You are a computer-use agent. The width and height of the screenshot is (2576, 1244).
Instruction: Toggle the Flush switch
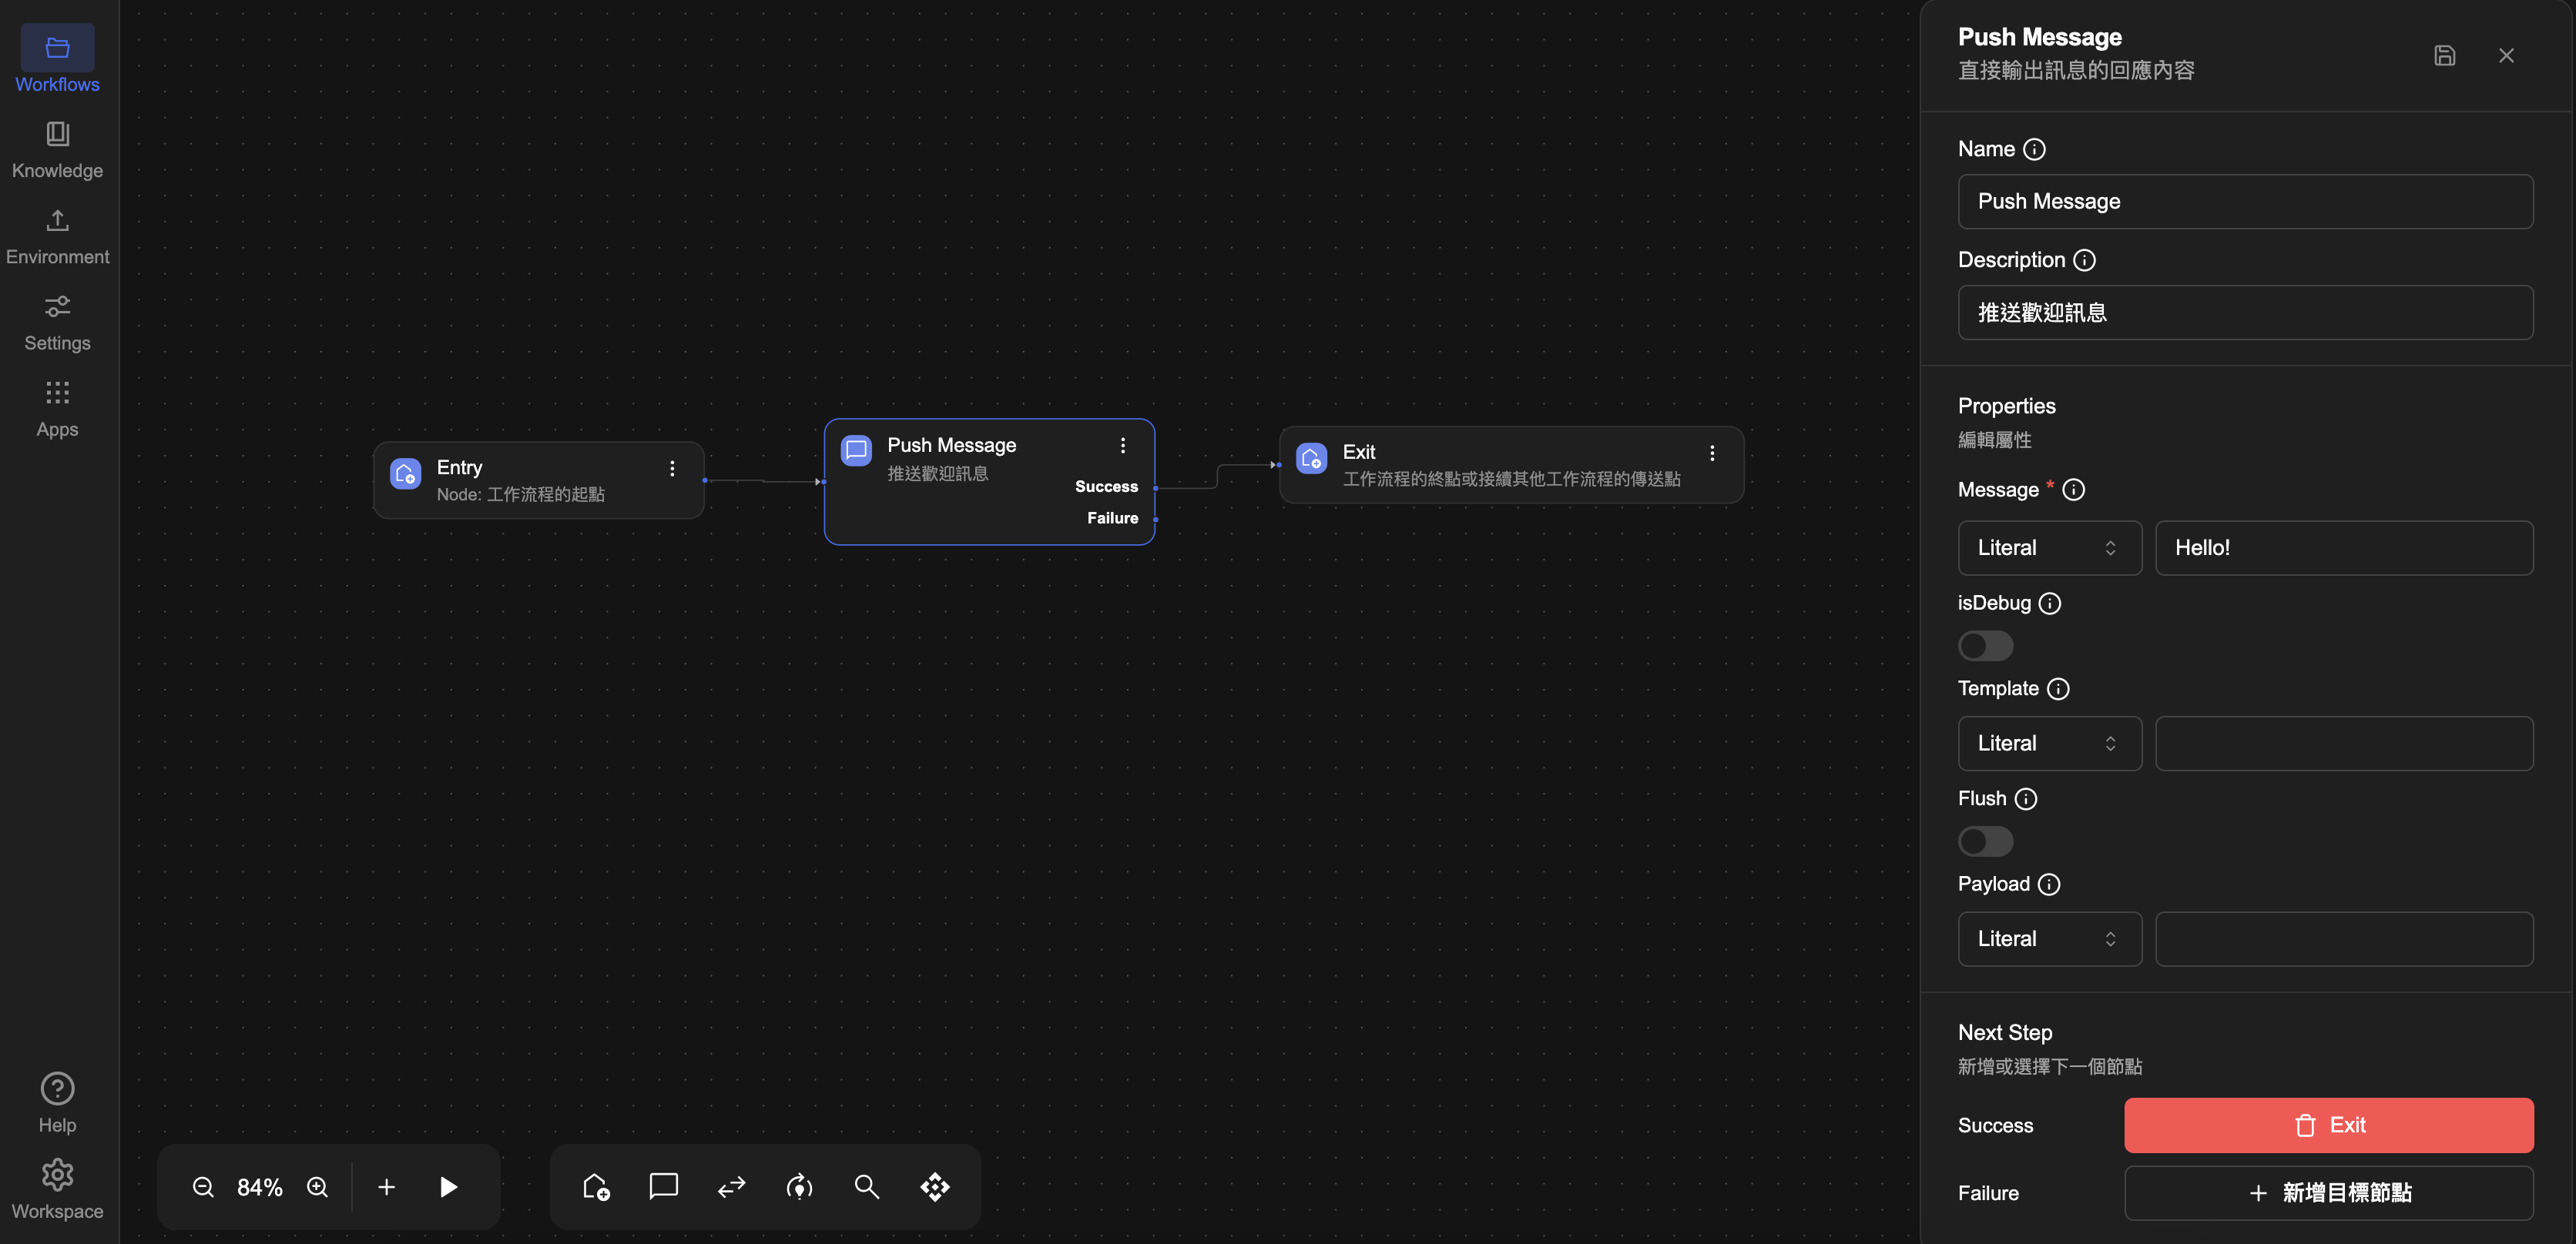(x=1985, y=841)
